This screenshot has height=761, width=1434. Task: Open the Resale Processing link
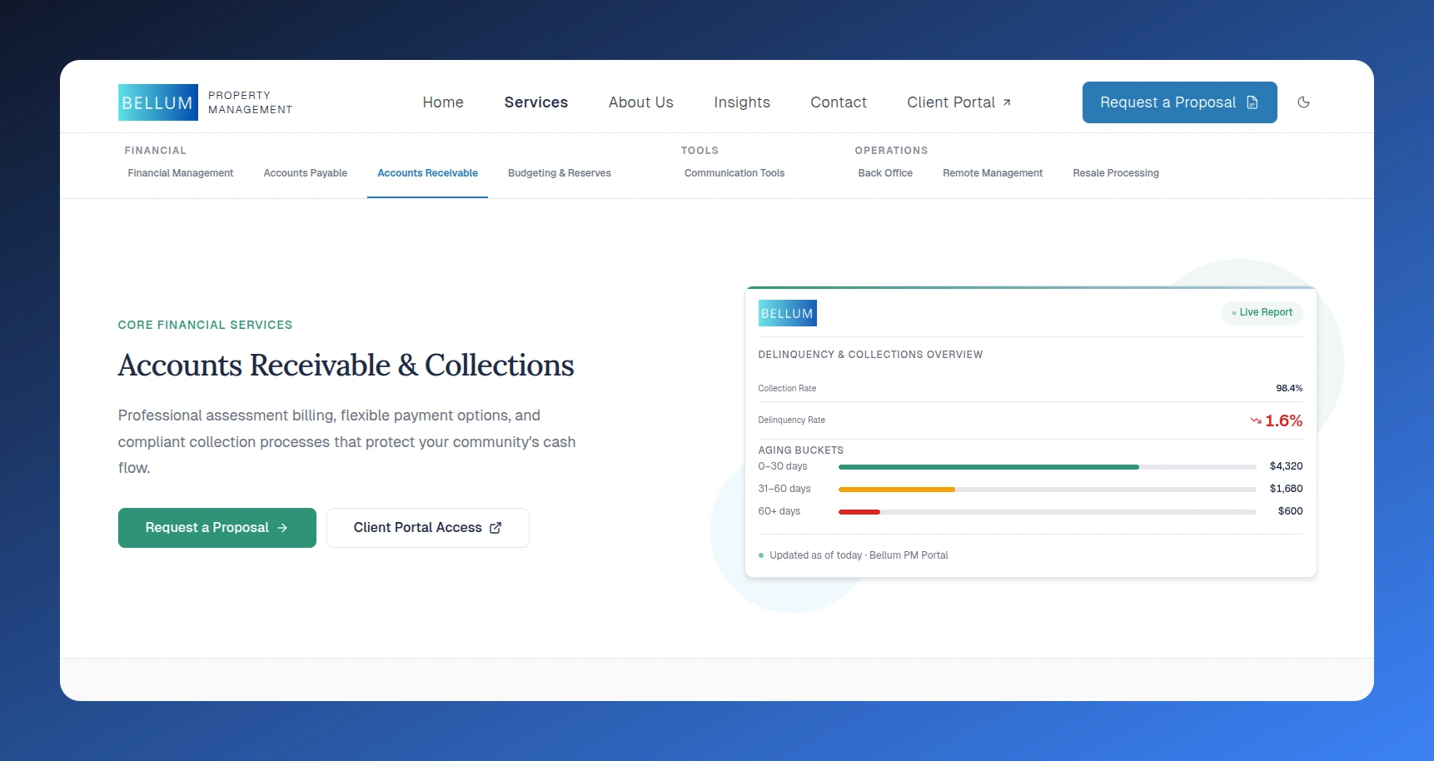click(x=1115, y=173)
